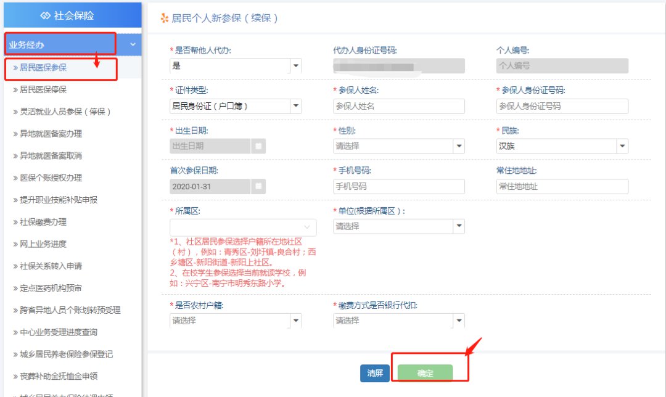Click the 社会保险 header icon
Image resolution: width=666 pixels, height=397 pixels.
pos(45,15)
